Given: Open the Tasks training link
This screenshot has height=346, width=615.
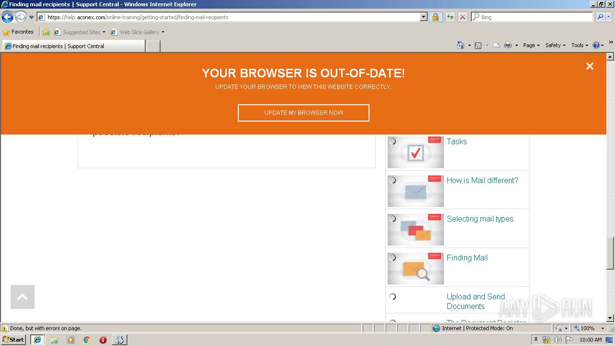Looking at the screenshot, I should click(456, 141).
